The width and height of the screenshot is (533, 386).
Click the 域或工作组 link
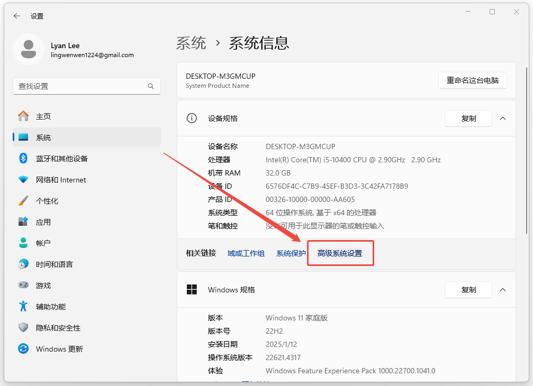tap(246, 253)
